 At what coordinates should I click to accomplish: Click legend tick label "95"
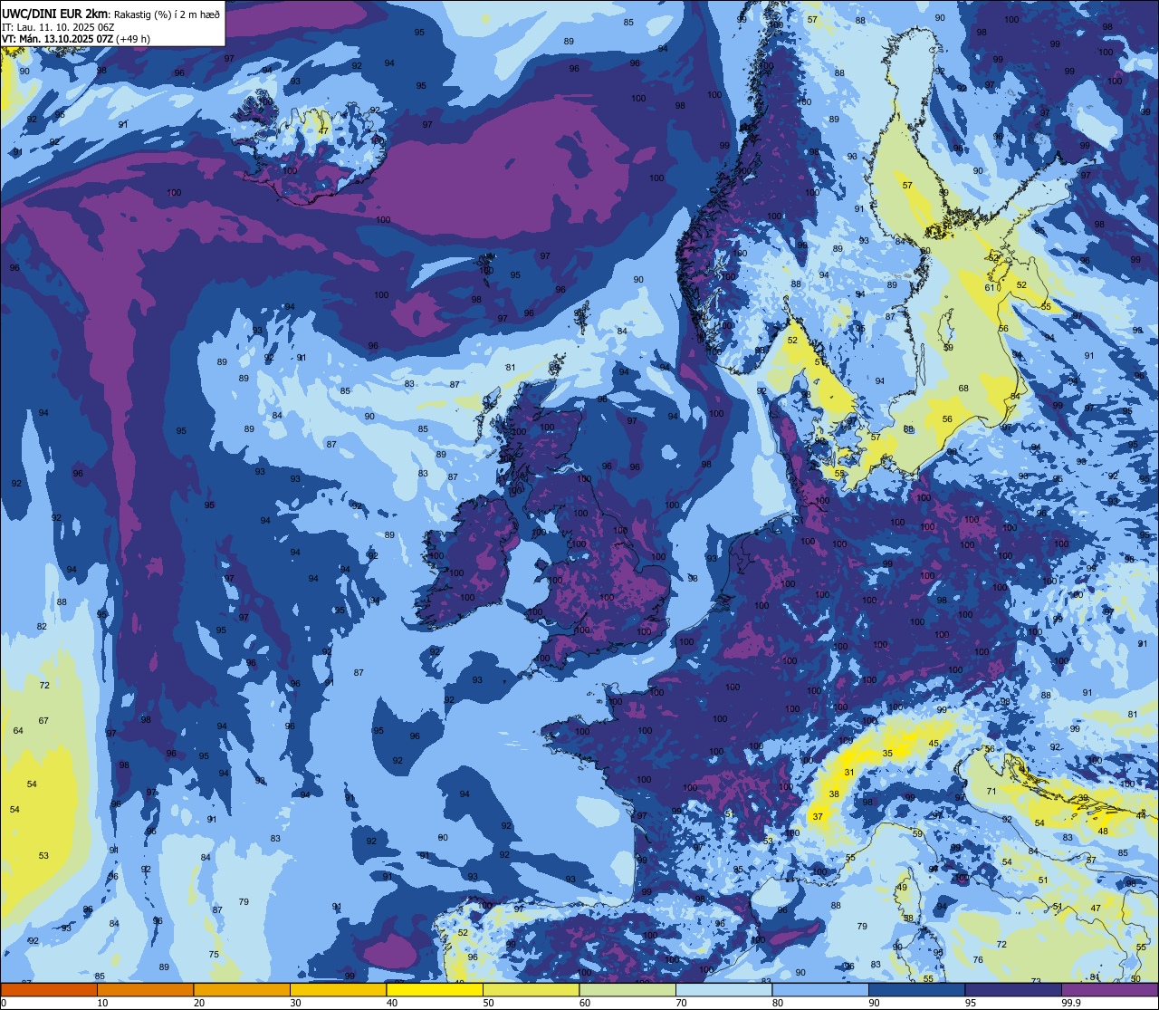tap(971, 1003)
